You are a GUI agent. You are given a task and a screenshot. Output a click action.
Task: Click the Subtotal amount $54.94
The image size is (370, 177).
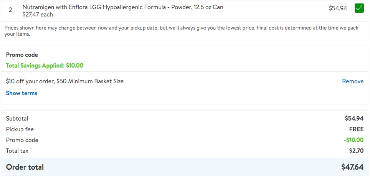tap(354, 119)
